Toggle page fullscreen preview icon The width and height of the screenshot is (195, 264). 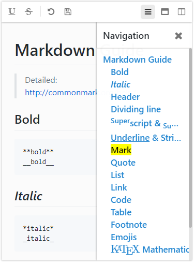coord(165,12)
